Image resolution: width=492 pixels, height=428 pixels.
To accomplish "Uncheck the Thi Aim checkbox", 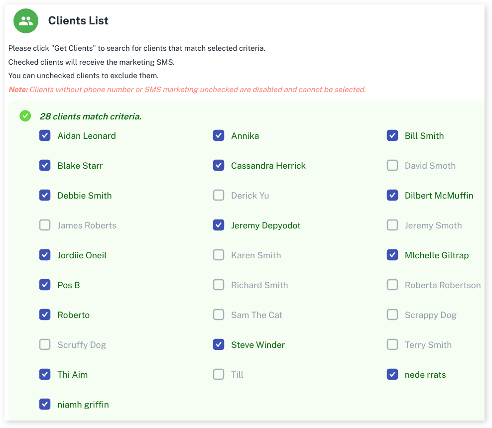I will click(x=45, y=375).
